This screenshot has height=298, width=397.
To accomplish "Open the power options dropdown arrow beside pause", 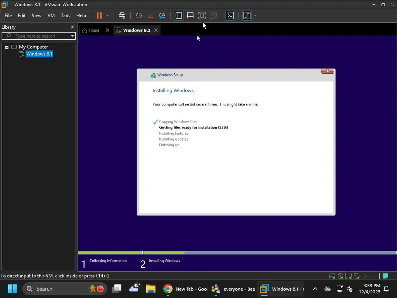I will click(107, 16).
